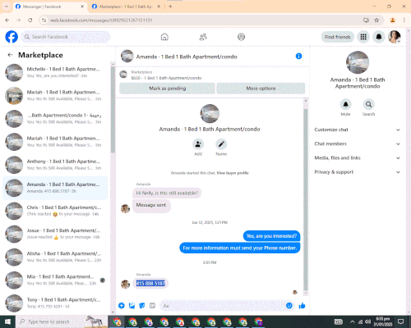Go back with the Marketplace back arrow
Viewport: 411px width, 328px height.
pyautogui.click(x=10, y=55)
